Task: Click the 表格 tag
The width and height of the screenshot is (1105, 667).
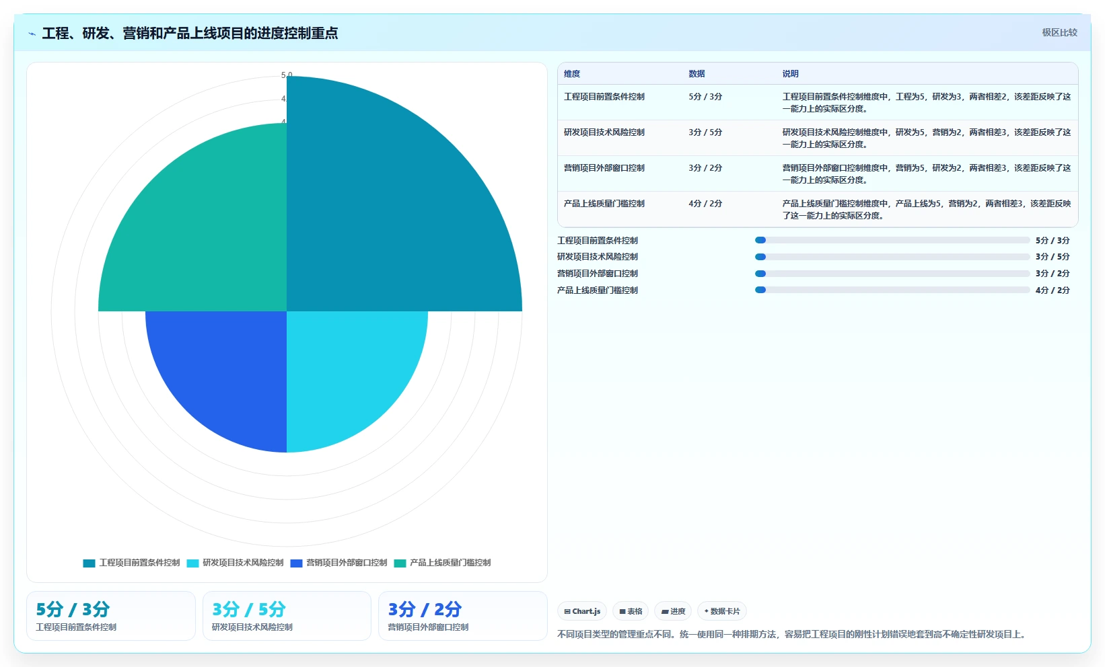Action: [631, 611]
